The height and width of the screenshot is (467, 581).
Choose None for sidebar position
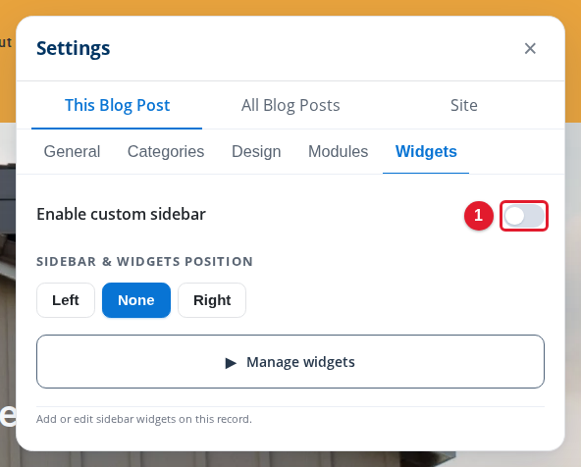(x=136, y=300)
